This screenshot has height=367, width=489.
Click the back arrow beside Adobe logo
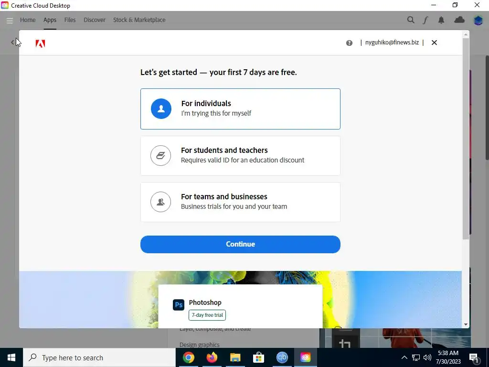point(12,42)
